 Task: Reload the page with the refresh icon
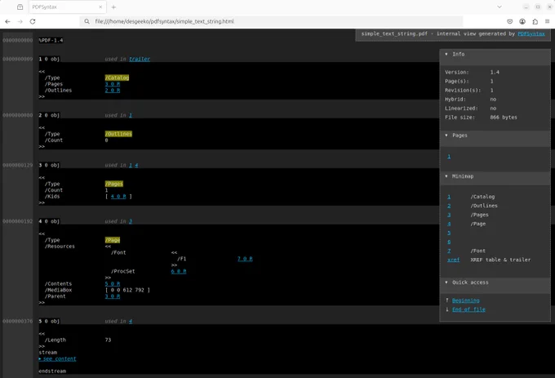[33, 21]
